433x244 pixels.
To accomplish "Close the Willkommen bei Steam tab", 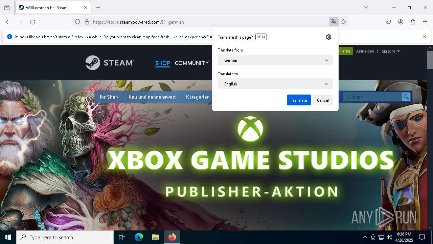I will coord(85,7).
